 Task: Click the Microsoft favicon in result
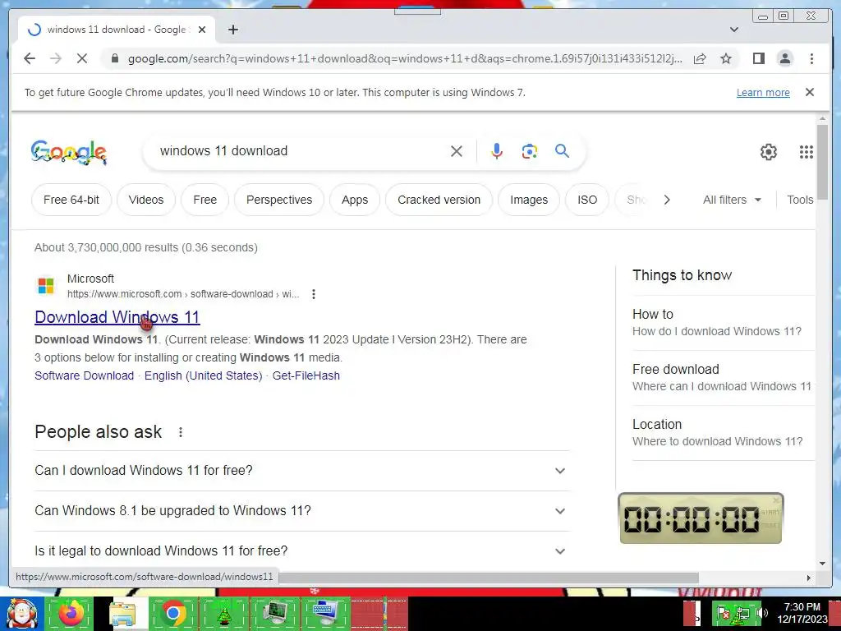click(x=46, y=286)
